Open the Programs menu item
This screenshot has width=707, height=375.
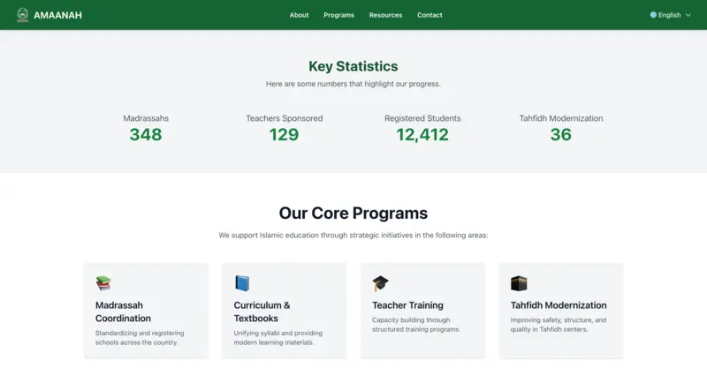click(x=338, y=15)
